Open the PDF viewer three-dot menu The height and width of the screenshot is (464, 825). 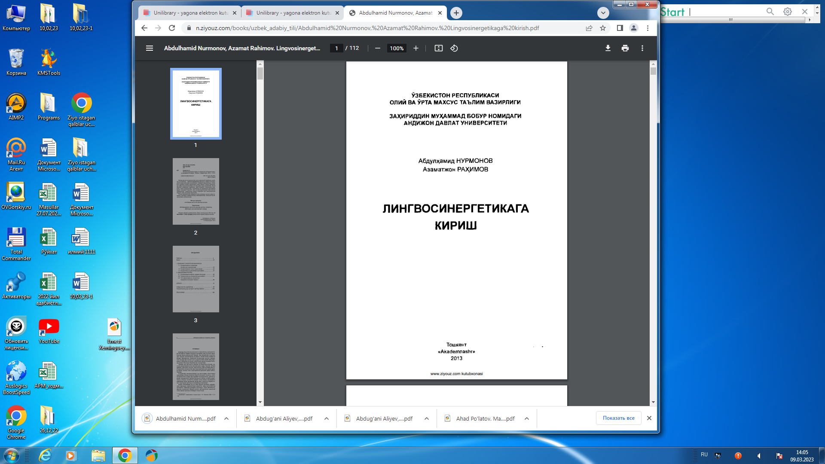[642, 48]
